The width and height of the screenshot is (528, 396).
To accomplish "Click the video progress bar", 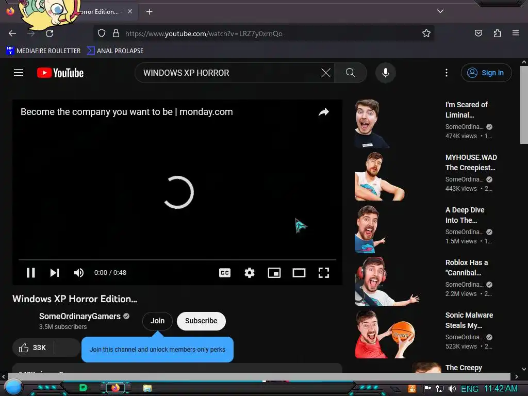I will (x=177, y=260).
